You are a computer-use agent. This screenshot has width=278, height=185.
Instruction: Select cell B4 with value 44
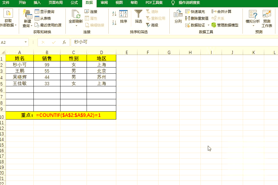pos(47,77)
